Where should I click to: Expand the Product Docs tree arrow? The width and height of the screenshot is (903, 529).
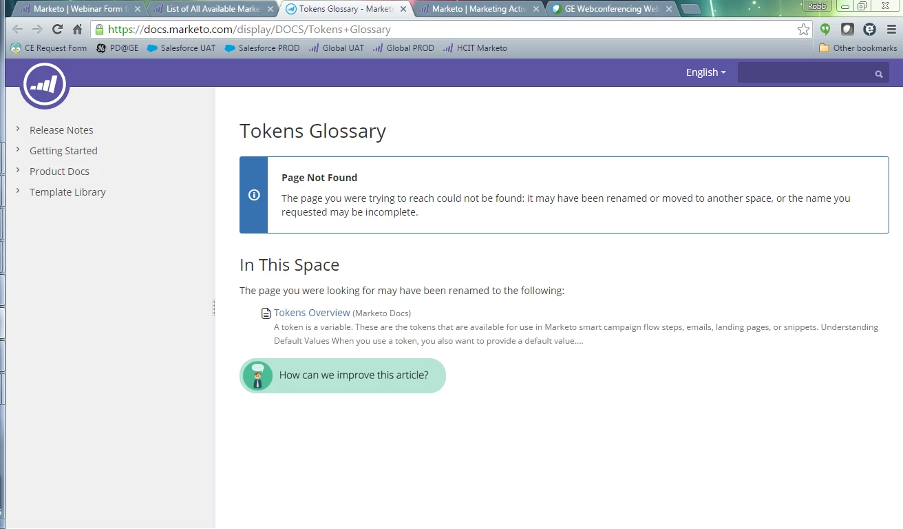18,170
